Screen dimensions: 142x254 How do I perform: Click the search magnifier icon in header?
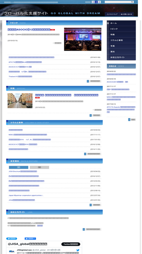pos(132,2)
